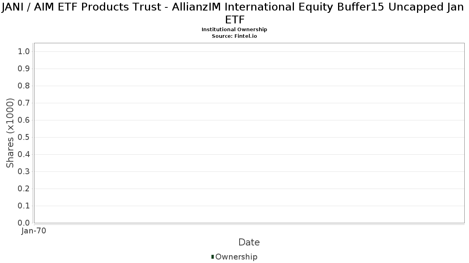This screenshot has width=469, height=263.
Task: Click the 0.0 y-axis tick label
Action: coord(24,223)
